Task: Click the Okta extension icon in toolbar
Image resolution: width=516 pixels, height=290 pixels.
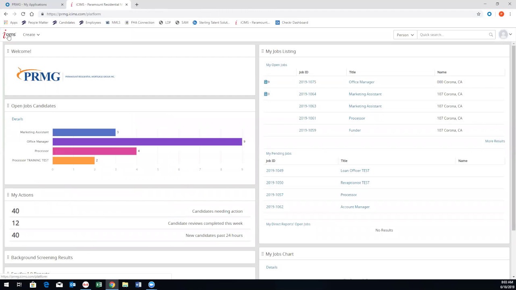Action: click(x=489, y=14)
